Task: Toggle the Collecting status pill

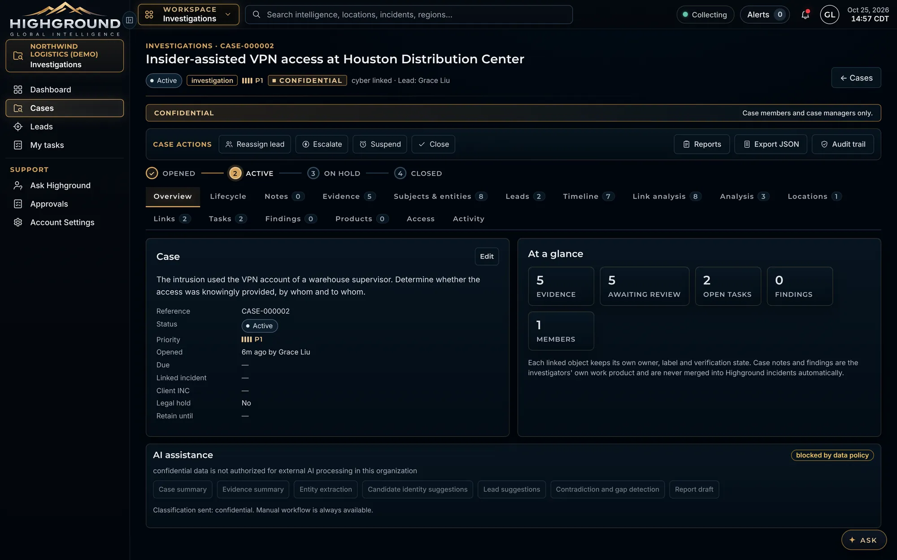Action: tap(705, 15)
